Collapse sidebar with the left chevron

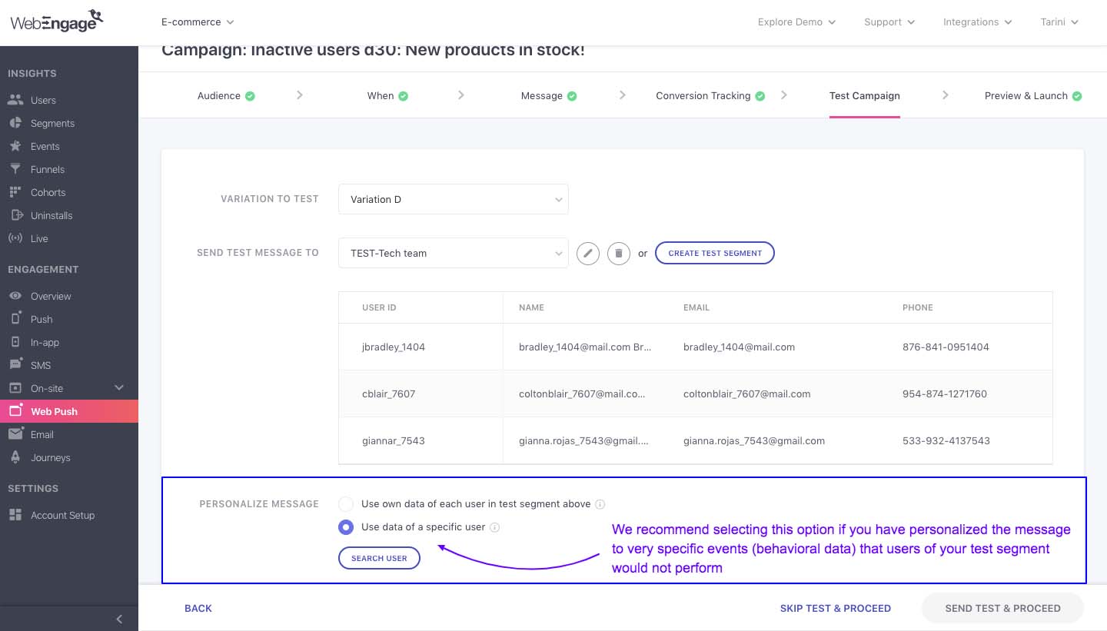point(119,619)
